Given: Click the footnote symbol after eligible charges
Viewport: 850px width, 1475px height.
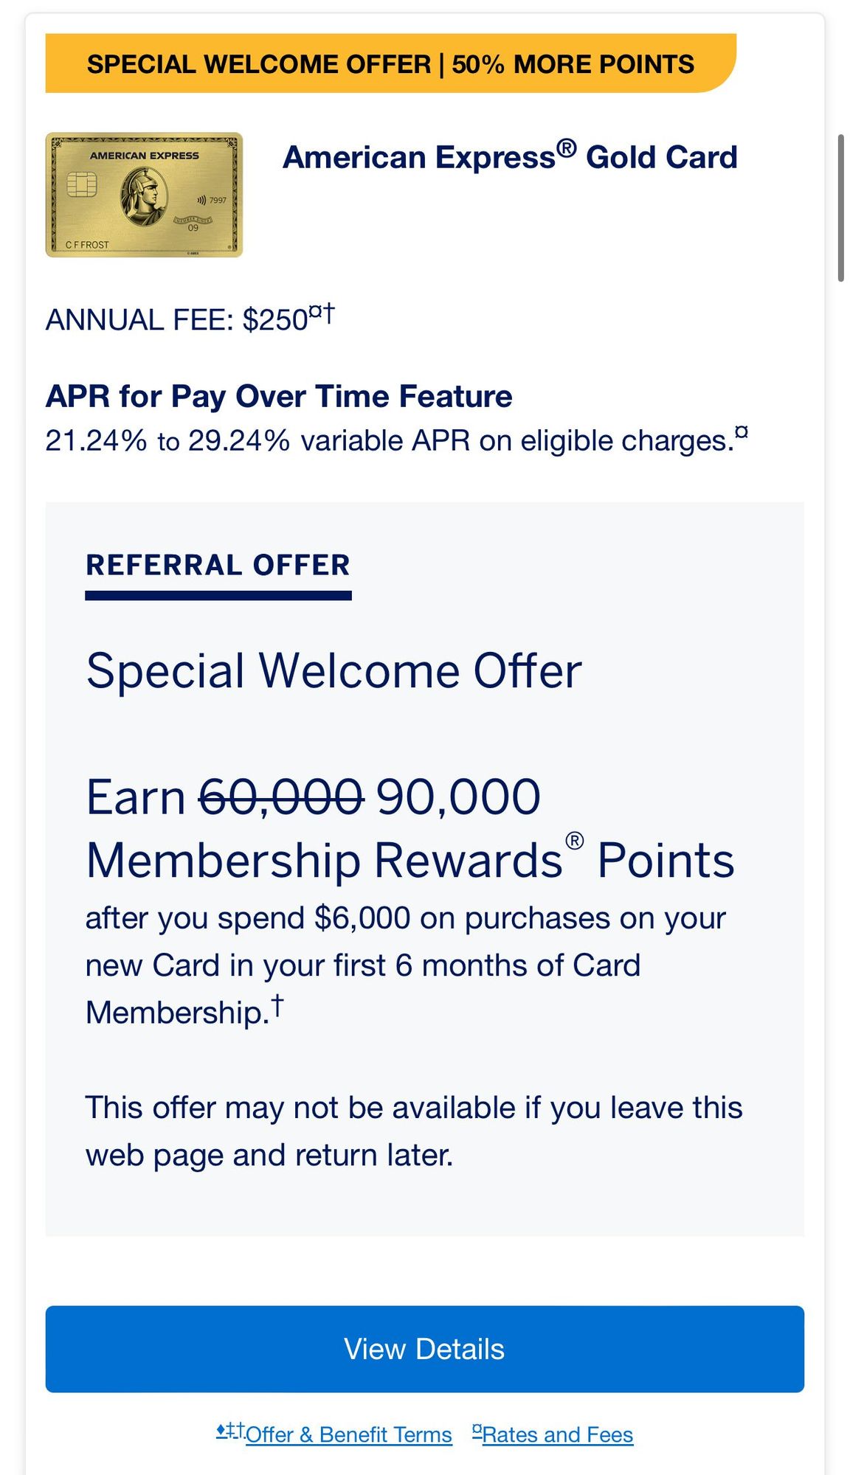Looking at the screenshot, I should 742,432.
